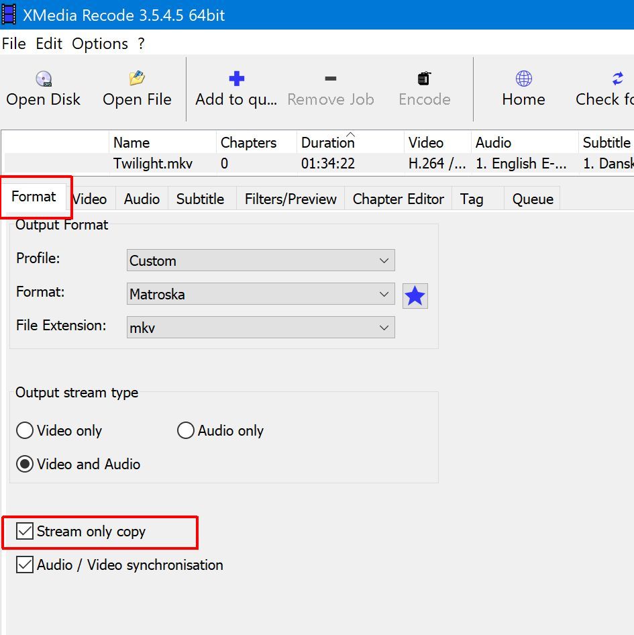The height and width of the screenshot is (635, 634).
Task: Click the blue star favorite format button
Action: (415, 295)
